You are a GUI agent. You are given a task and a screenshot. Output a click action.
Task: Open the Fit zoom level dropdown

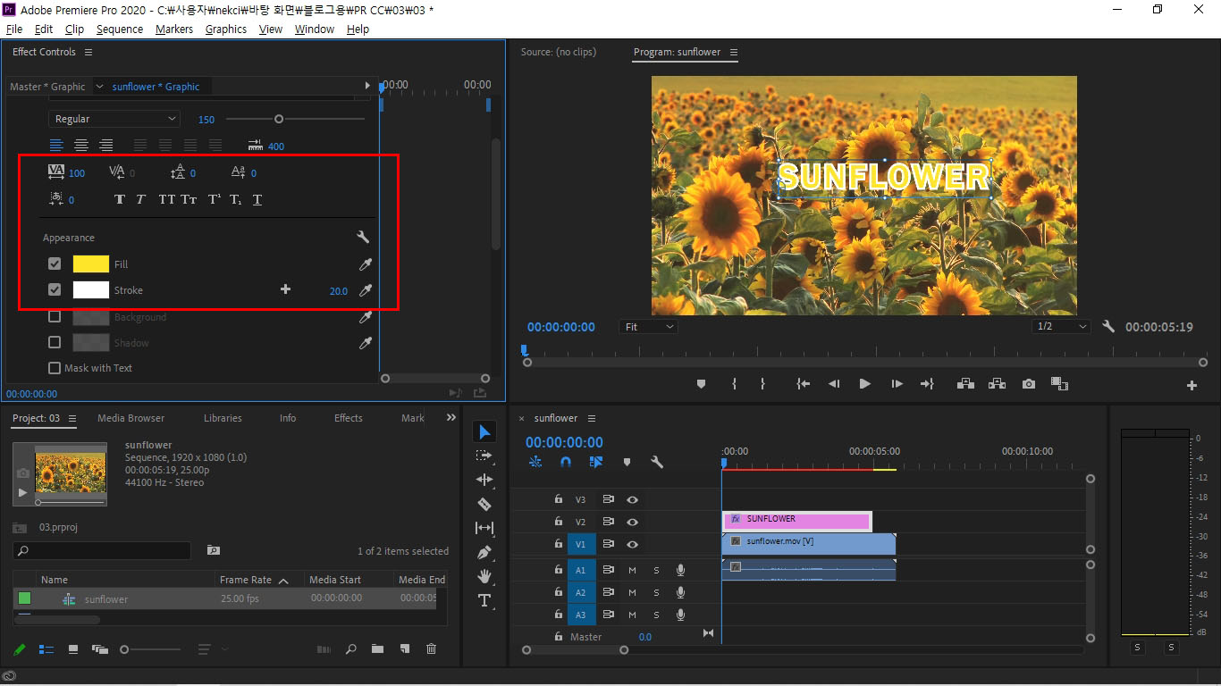pos(648,327)
